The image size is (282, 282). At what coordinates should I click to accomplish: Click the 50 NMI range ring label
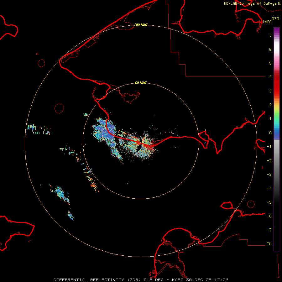coord(141,83)
